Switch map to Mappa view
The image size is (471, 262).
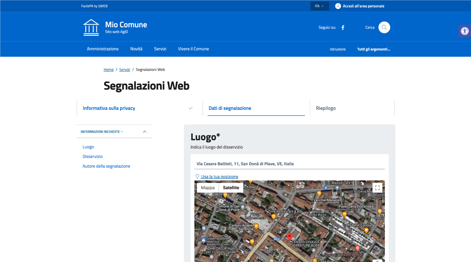pos(208,188)
